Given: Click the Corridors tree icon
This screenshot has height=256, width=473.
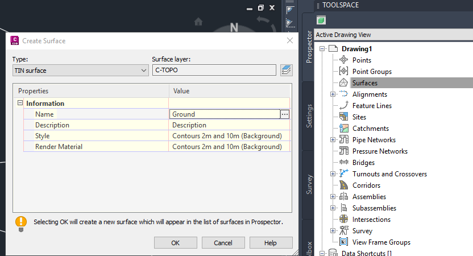Looking at the screenshot, I should 343,185.
